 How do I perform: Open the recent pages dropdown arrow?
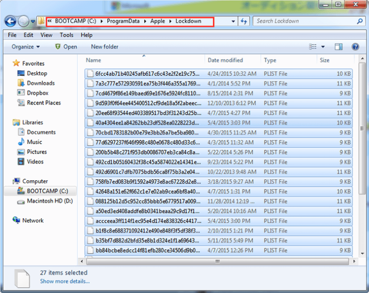(33, 22)
